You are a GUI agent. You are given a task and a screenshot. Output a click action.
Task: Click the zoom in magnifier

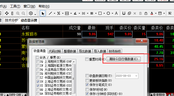(18, 13)
